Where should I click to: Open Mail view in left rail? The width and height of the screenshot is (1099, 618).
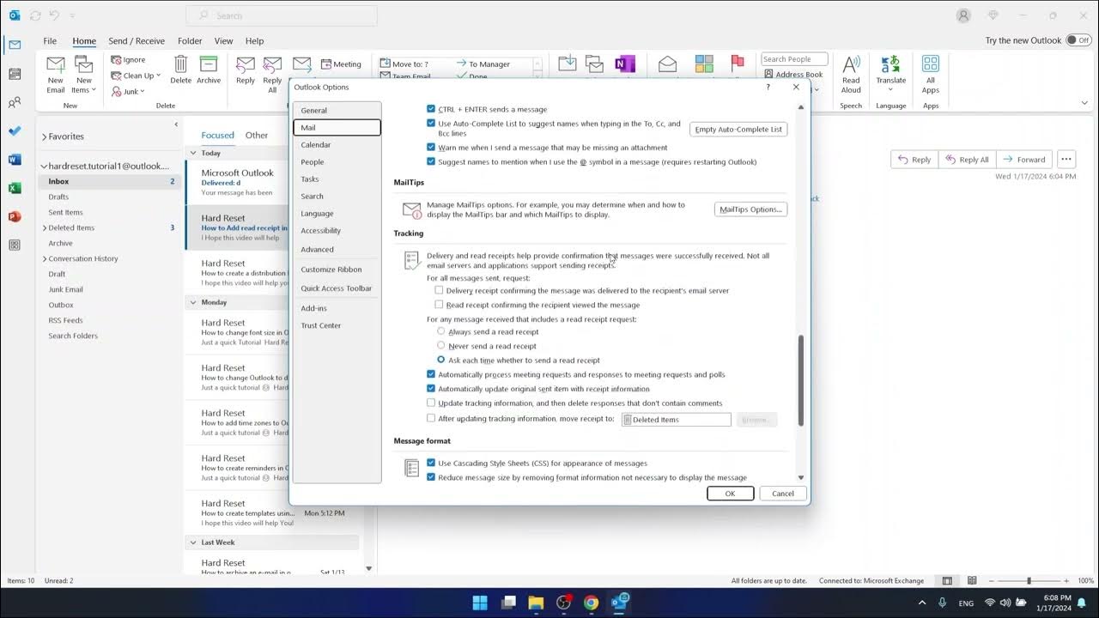coord(15,45)
